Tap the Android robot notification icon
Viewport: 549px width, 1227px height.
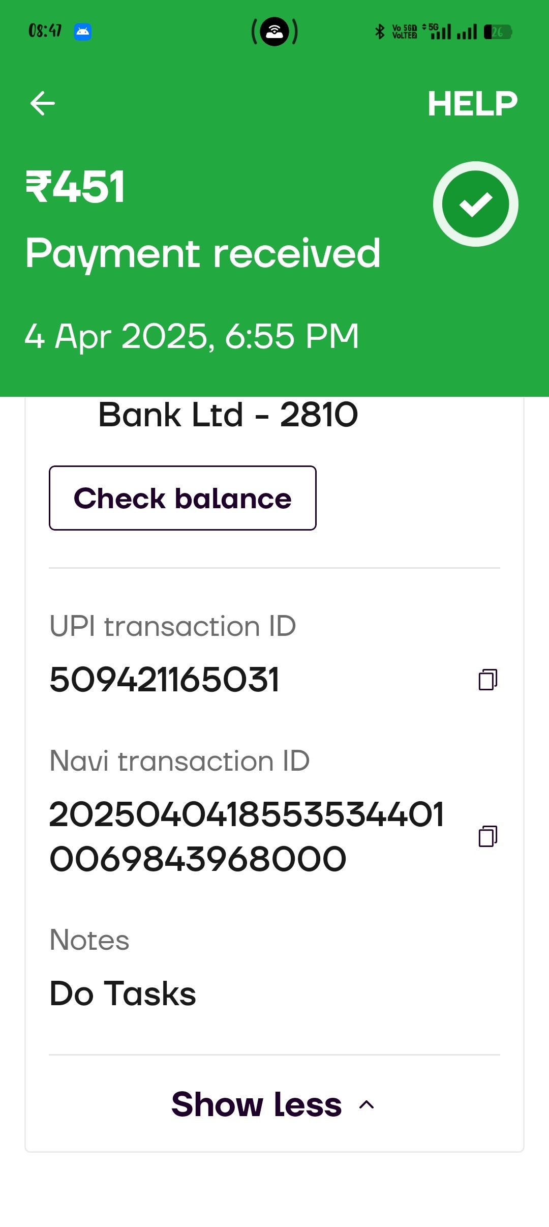click(x=83, y=32)
